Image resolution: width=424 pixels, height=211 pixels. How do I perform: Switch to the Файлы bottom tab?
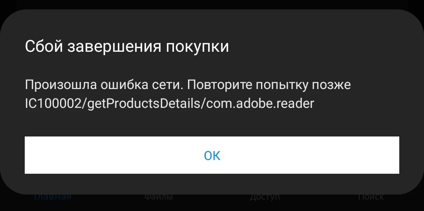159,197
